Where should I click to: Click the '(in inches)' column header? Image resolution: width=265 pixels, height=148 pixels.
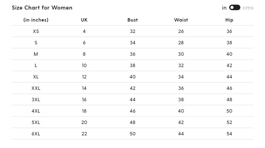(36, 20)
